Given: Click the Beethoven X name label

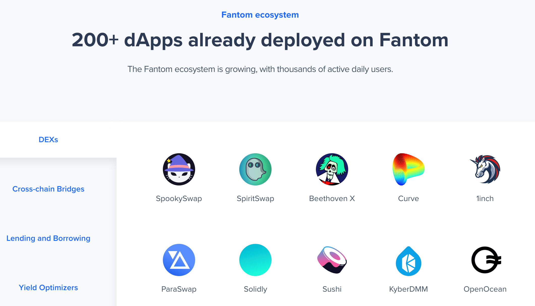Looking at the screenshot, I should tap(332, 199).
